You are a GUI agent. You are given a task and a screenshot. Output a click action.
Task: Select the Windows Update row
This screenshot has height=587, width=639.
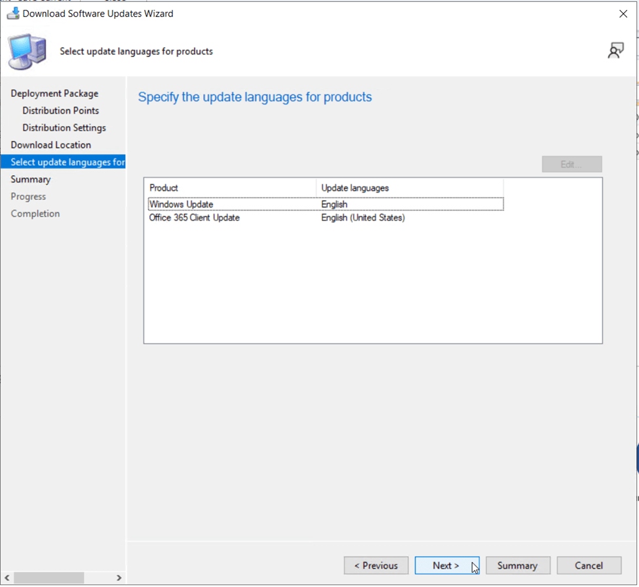(x=182, y=204)
